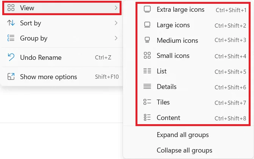Viewport: 254px width, 159px height.
Task: Open the Sort by menu entry
Action: click(x=62, y=23)
